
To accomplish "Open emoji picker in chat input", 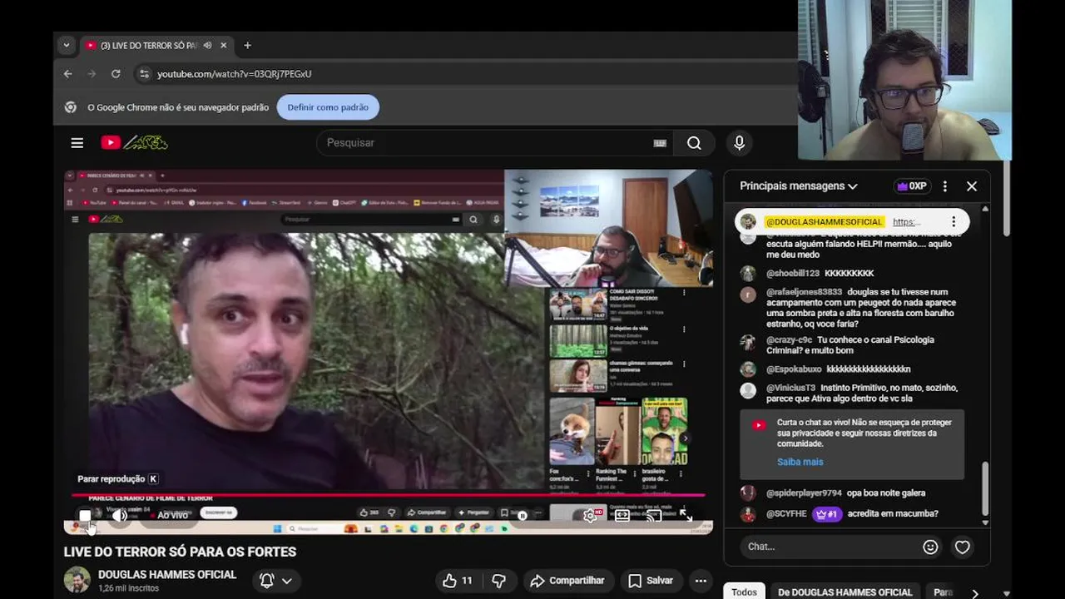I will click(x=930, y=547).
